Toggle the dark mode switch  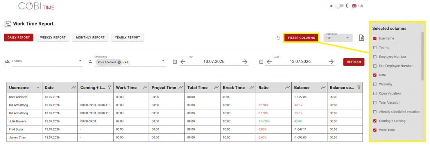339,5
